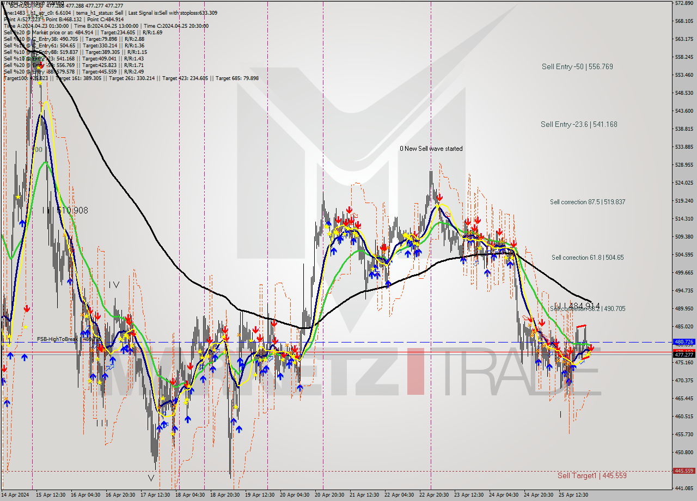The image size is (697, 501).
Task: Click the '25 Apr 12:30' time axis label
Action: click(573, 495)
